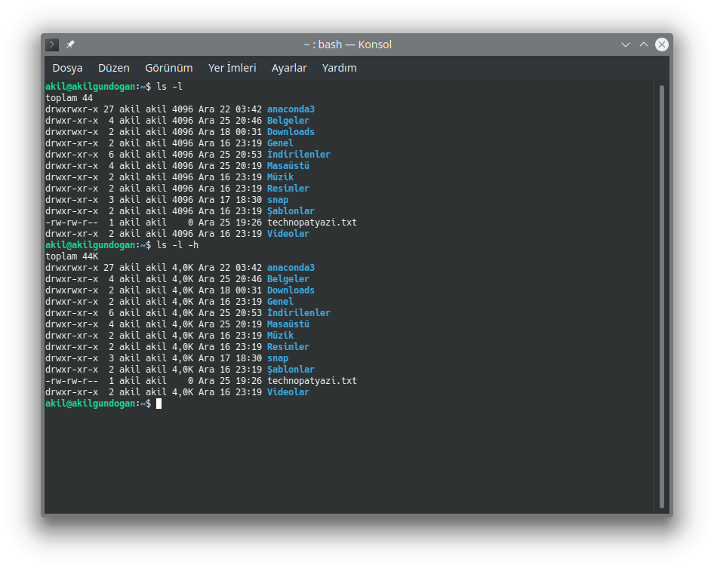Toggle the pin window icon
714x568 pixels.
click(70, 45)
